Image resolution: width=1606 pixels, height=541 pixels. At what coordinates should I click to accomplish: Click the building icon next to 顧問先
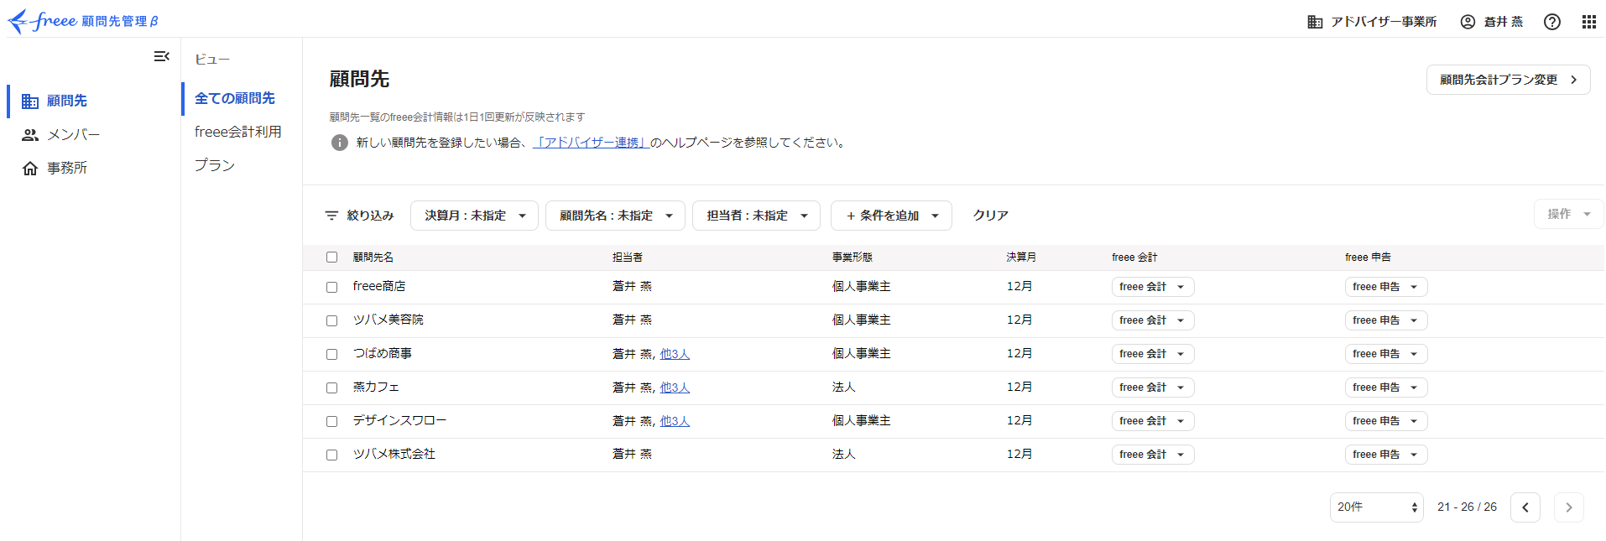point(30,101)
